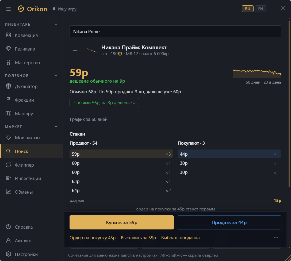Collapse the ПОЛЕЗНОЕ section
Screen dimensions: 291x261
point(56,75)
